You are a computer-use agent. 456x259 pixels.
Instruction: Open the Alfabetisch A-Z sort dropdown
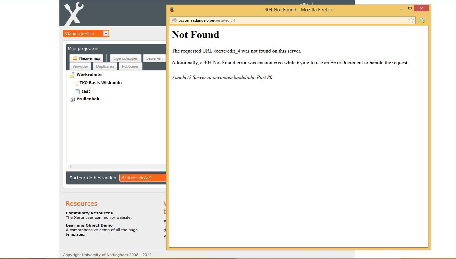(x=143, y=178)
